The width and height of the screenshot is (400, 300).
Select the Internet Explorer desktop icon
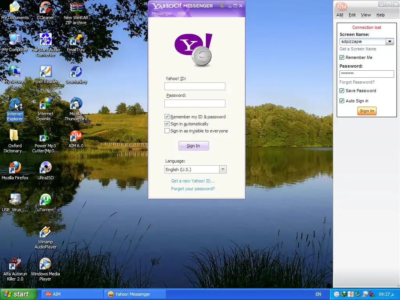click(x=15, y=109)
